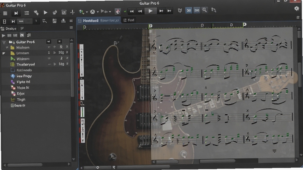
Task: Toggle the first blue highlighted loop button
Action: click(189, 11)
